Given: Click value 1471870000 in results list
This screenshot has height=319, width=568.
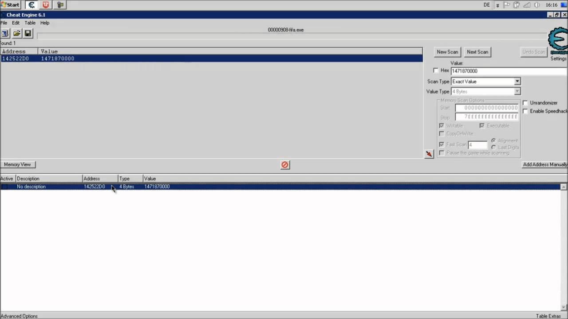Looking at the screenshot, I should click(x=58, y=58).
